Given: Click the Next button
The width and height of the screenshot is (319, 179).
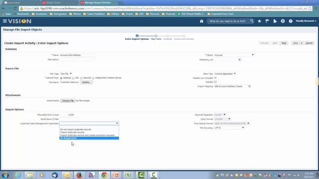Looking at the screenshot, I should 284,43.
